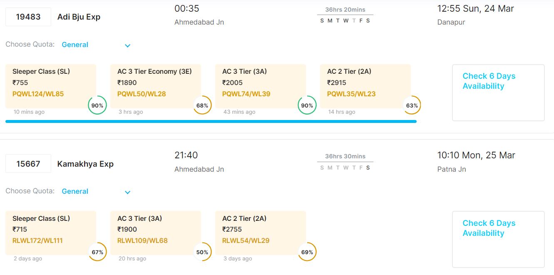Click the General quota selection for train 19483

coord(75,45)
